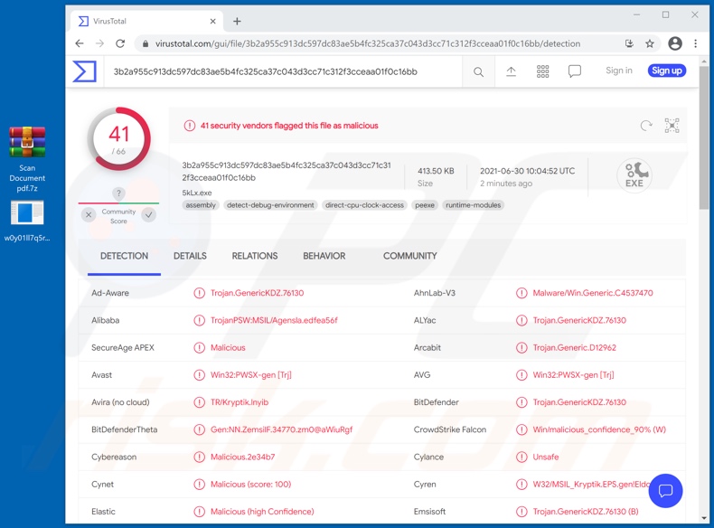Image resolution: width=714 pixels, height=528 pixels.
Task: Bookmark the page with the star icon
Action: point(650,43)
